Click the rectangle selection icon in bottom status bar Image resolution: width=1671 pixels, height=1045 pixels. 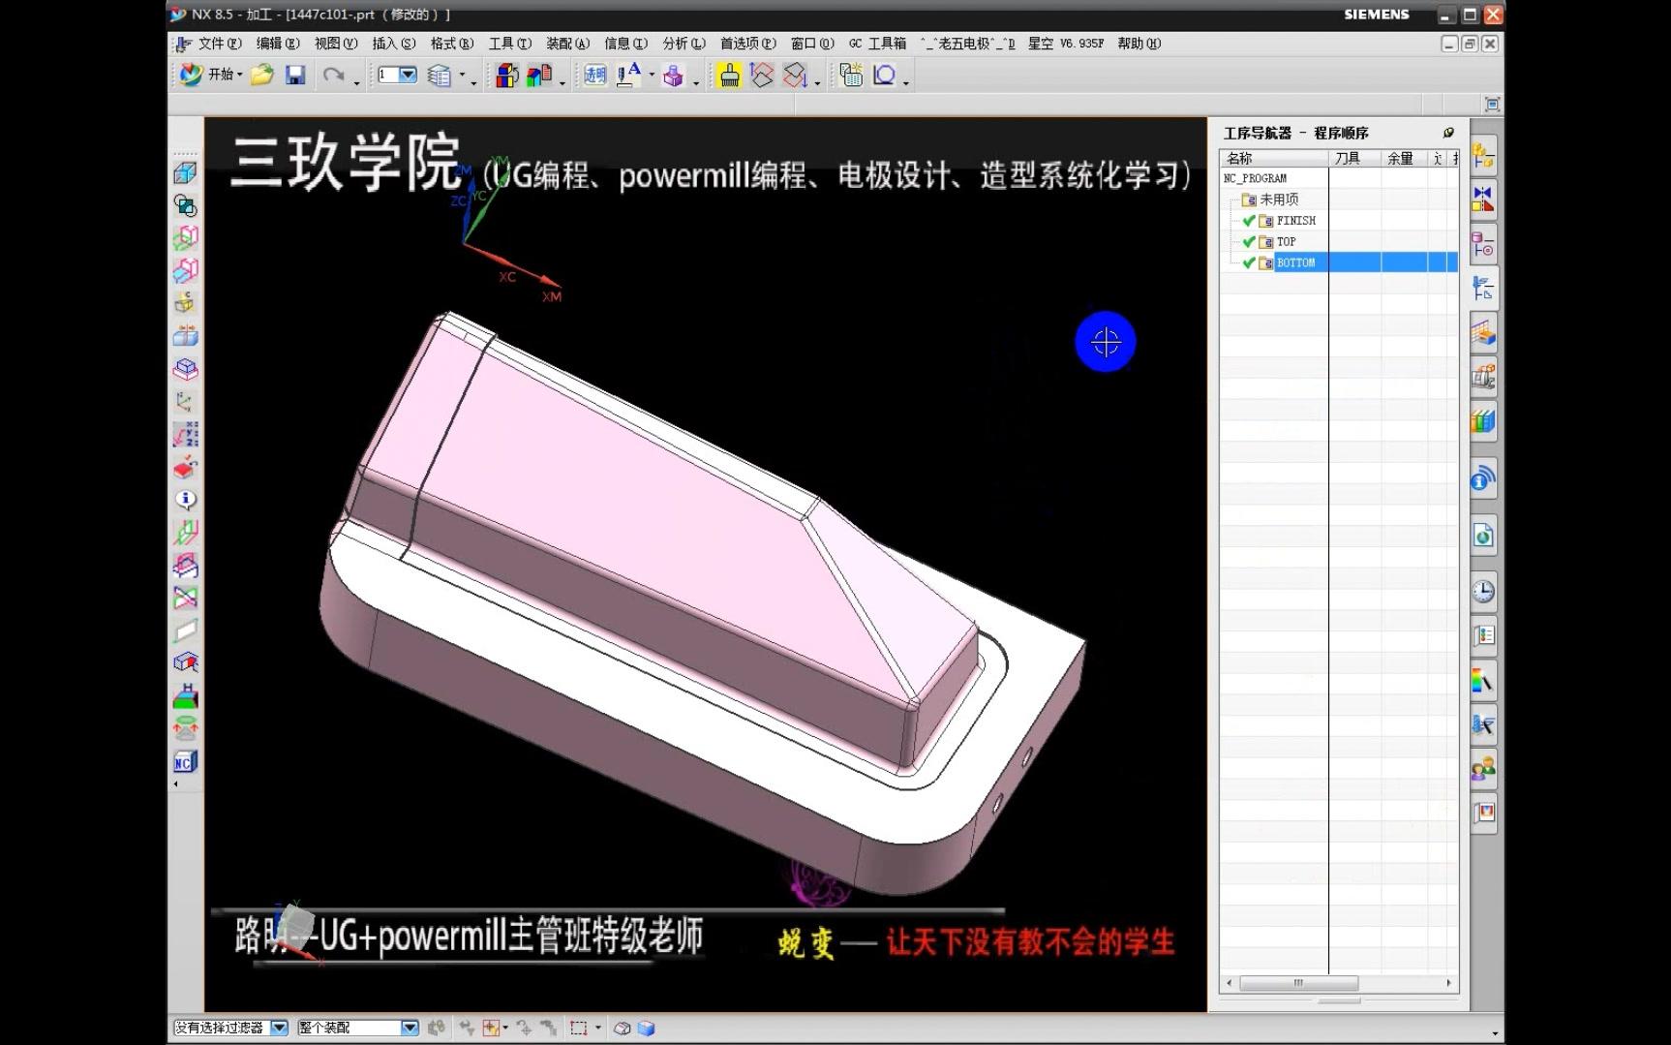tap(581, 1028)
